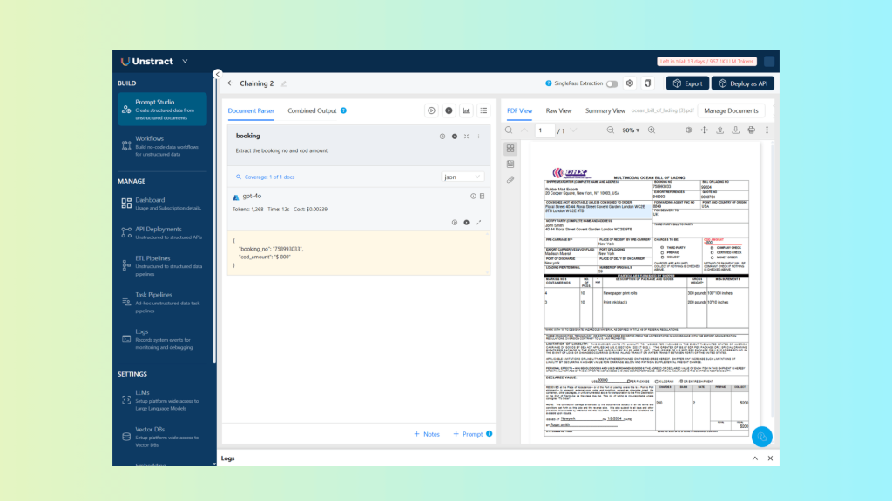This screenshot has width=892, height=501.
Task: Toggle the page thumbnails panel
Action: click(x=511, y=146)
